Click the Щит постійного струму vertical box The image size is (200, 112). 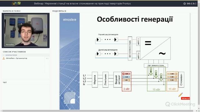click(x=130, y=49)
